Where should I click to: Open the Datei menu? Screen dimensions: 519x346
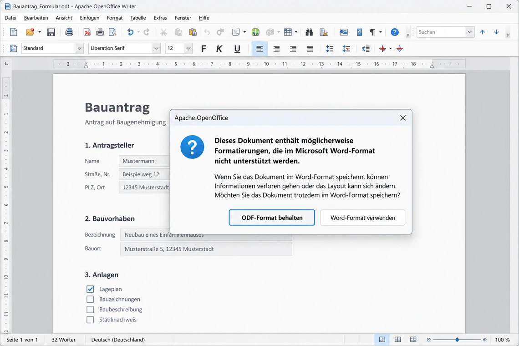pos(10,18)
